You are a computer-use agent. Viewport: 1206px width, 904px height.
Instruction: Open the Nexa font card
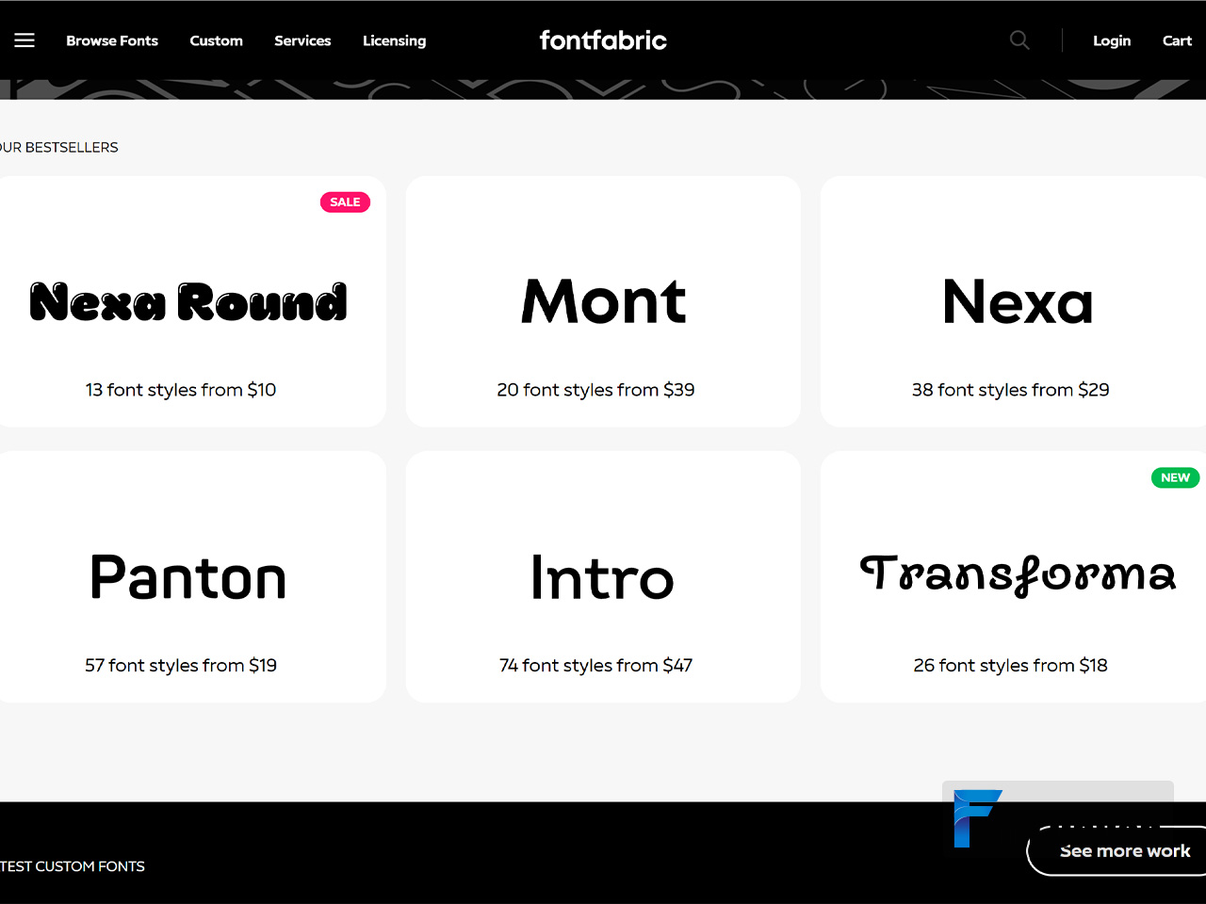1013,301
